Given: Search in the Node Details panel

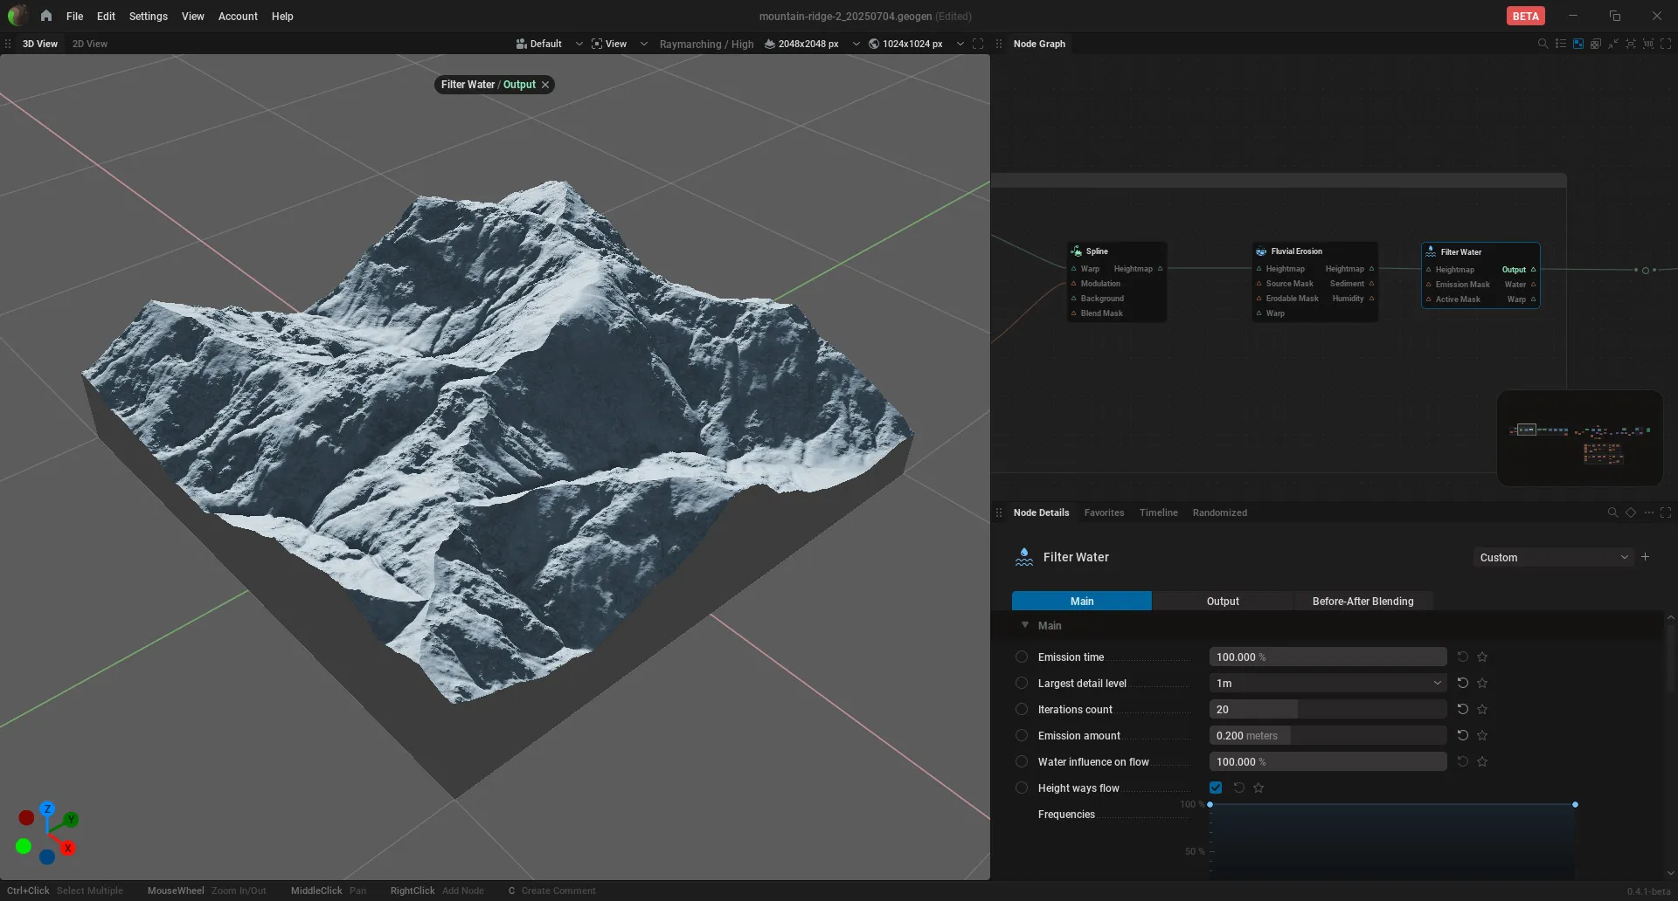Looking at the screenshot, I should coord(1612,512).
